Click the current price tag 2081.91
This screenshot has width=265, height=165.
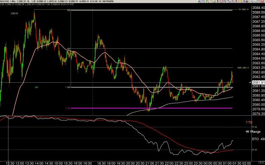[x=258, y=82]
